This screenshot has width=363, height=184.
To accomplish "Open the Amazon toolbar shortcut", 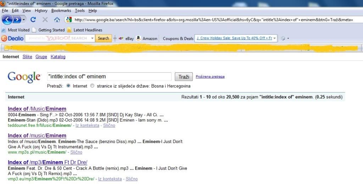I will [147, 38].
